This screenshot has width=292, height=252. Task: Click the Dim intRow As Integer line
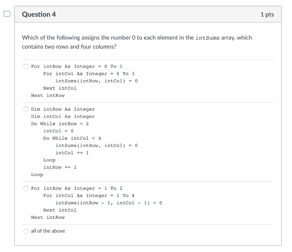63,109
